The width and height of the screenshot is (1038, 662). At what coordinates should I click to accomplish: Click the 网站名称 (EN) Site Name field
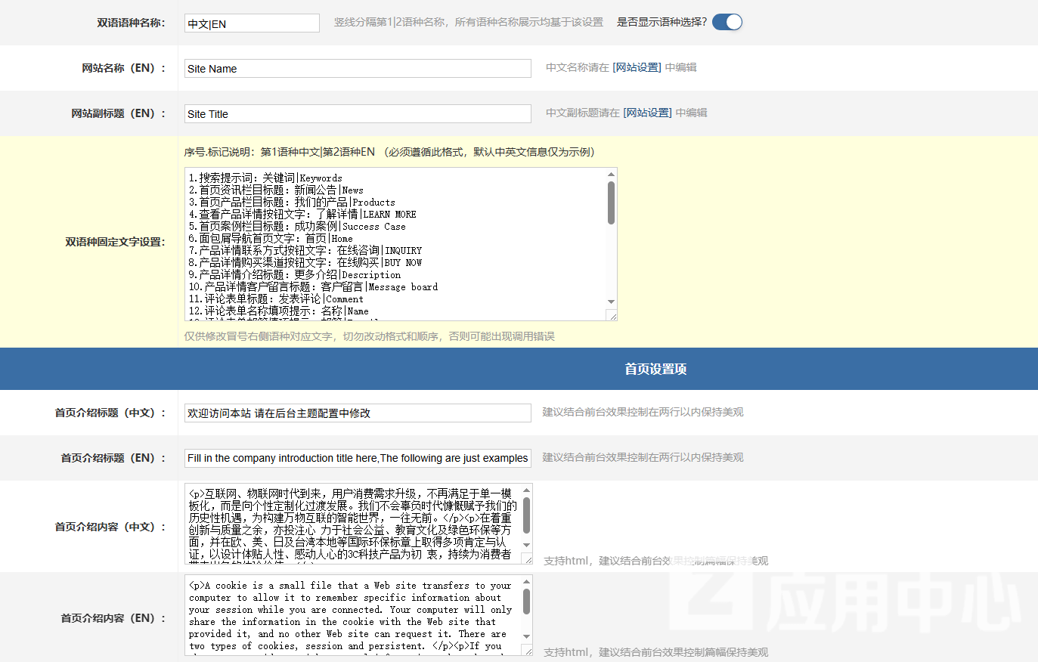click(358, 69)
